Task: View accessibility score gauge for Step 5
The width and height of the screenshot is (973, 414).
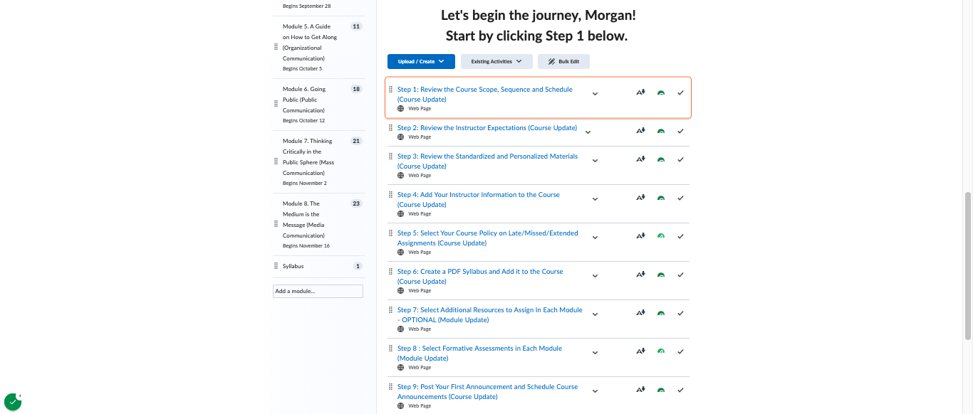Action: point(661,237)
